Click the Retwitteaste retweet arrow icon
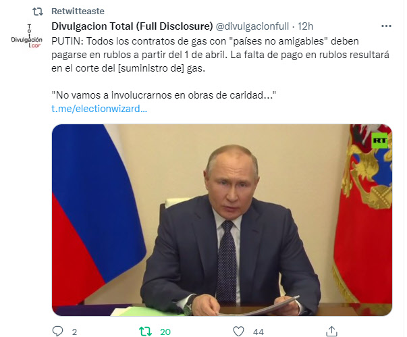The width and height of the screenshot is (407, 337). pos(38,11)
